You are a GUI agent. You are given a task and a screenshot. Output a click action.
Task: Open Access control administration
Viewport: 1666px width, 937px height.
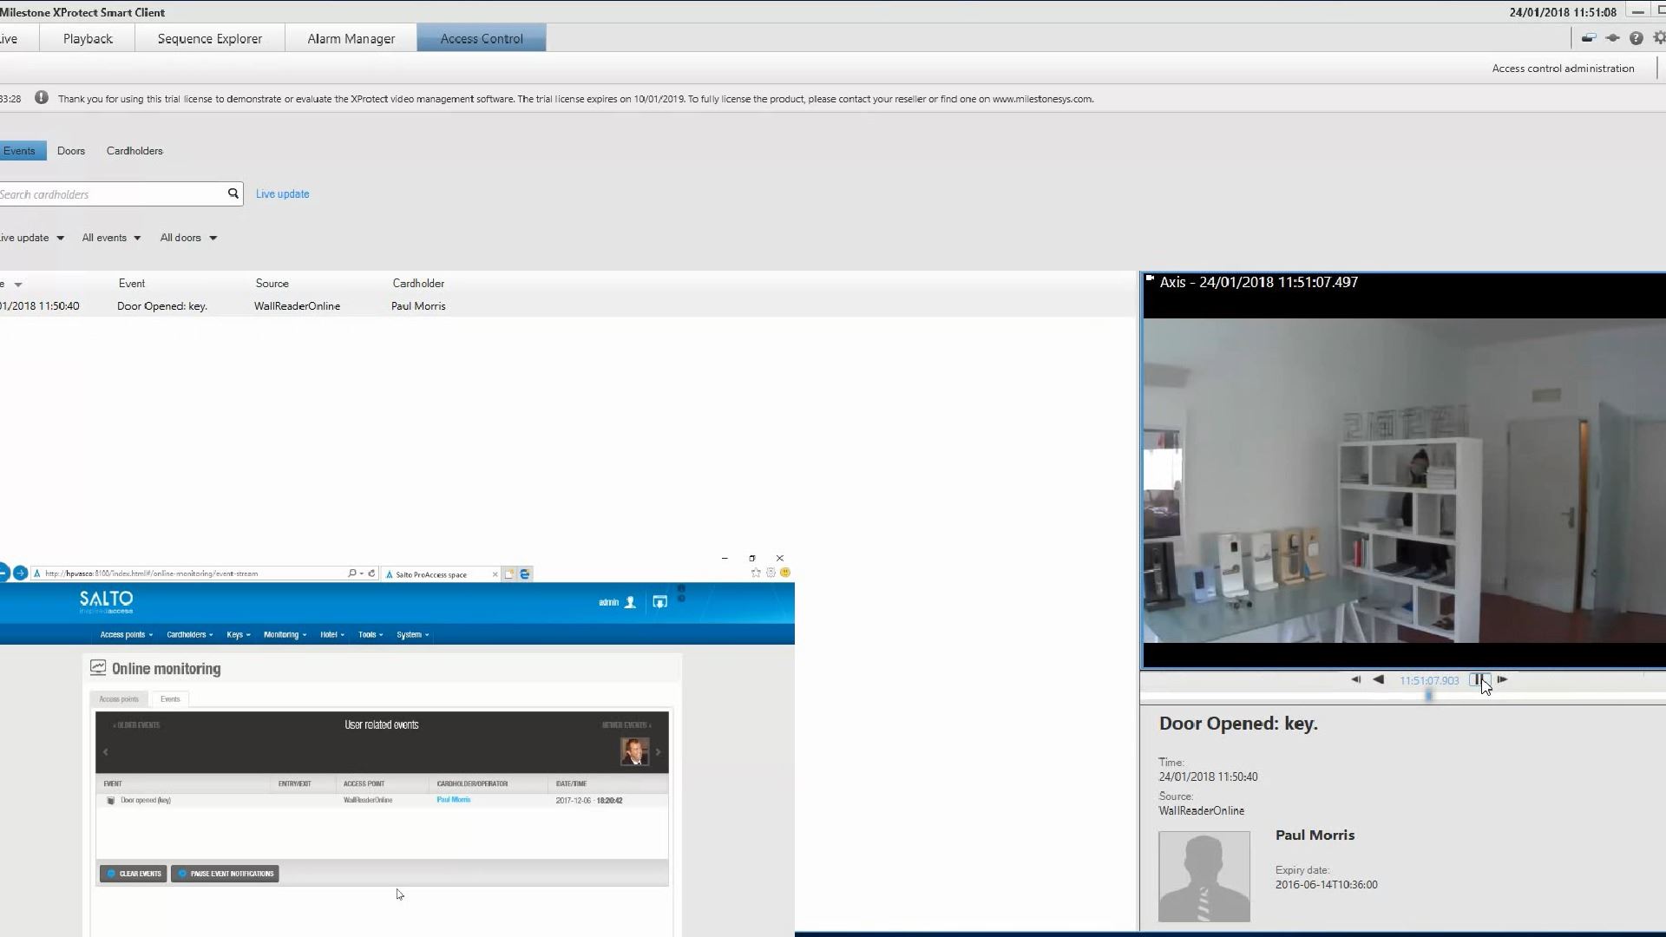[x=1563, y=68]
